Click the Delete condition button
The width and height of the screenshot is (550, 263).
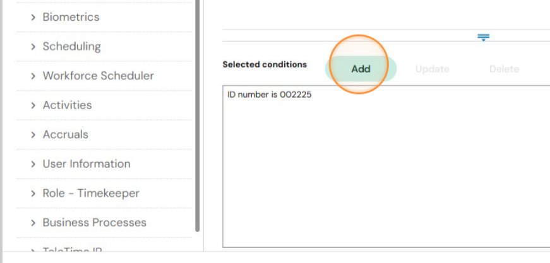(x=504, y=69)
